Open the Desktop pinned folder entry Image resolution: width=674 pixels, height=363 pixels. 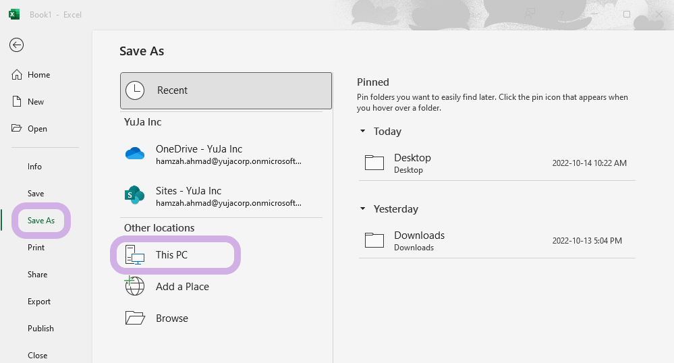point(497,163)
